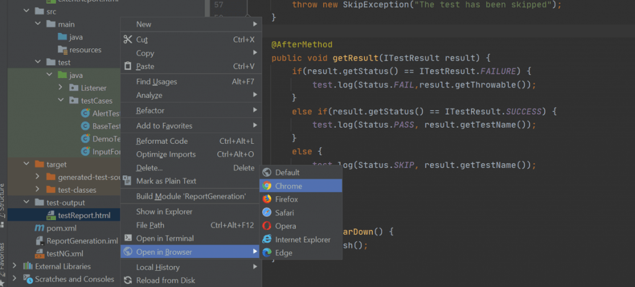Click the Chrome browser icon in submenu

[267, 186]
